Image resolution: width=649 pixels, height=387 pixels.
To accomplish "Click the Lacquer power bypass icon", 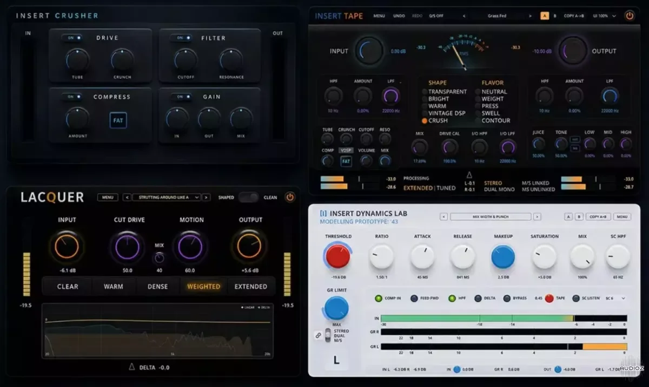I will 290,197.
